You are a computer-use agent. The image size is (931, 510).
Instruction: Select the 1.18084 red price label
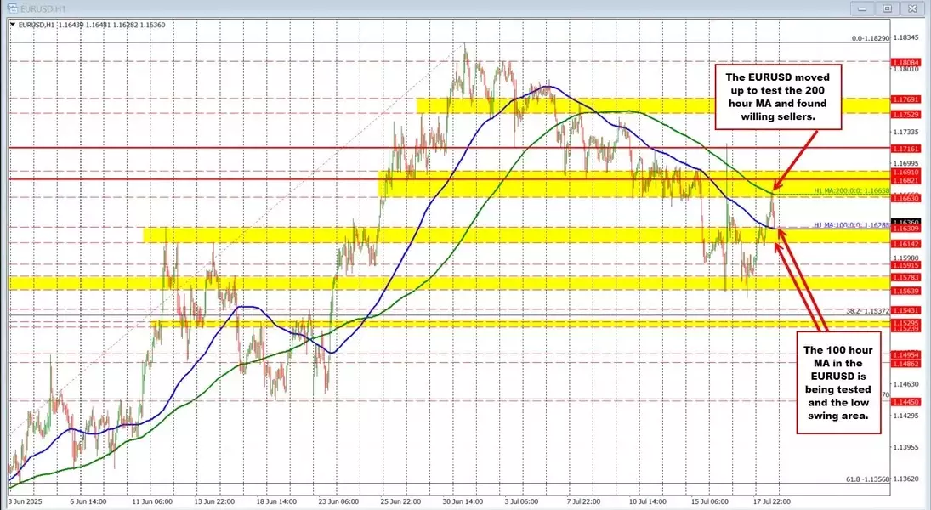pos(906,62)
